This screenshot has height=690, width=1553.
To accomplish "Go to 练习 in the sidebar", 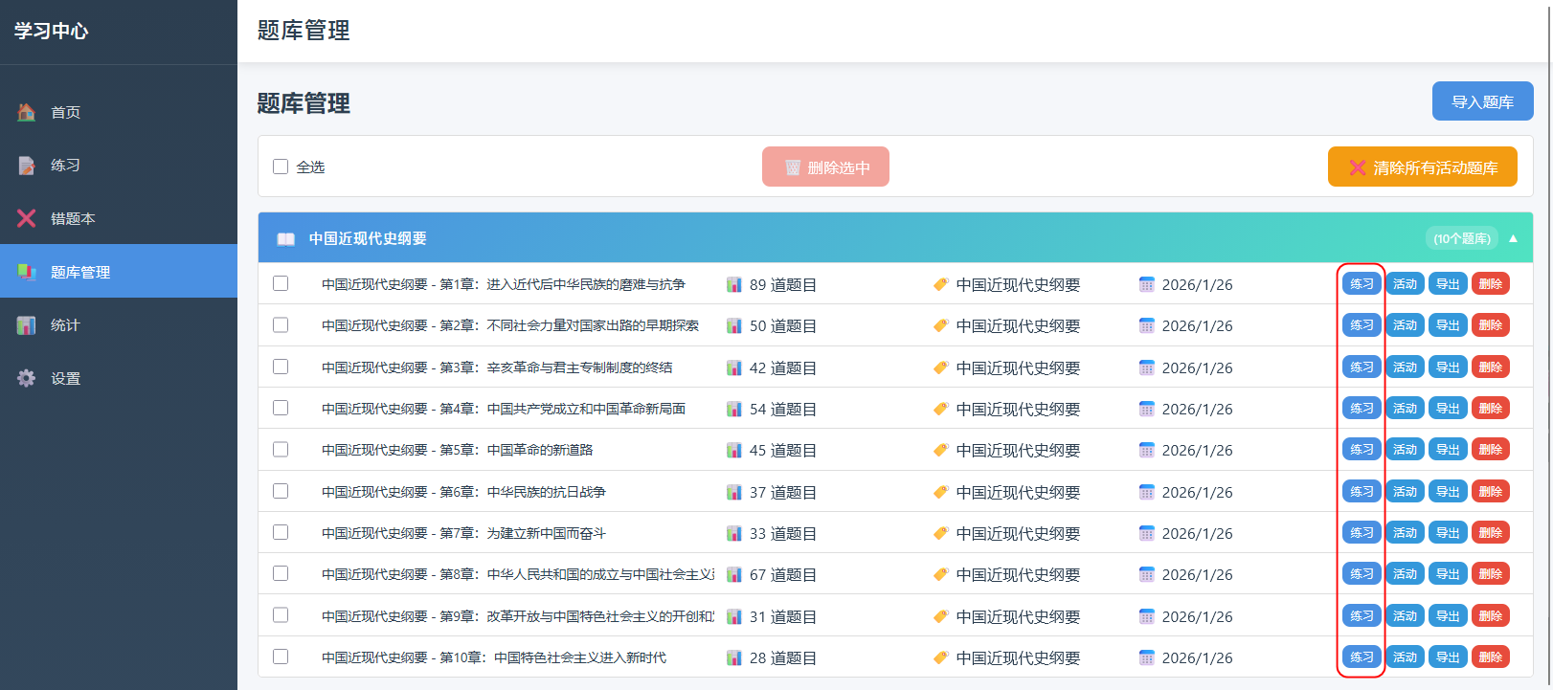I will [119, 166].
